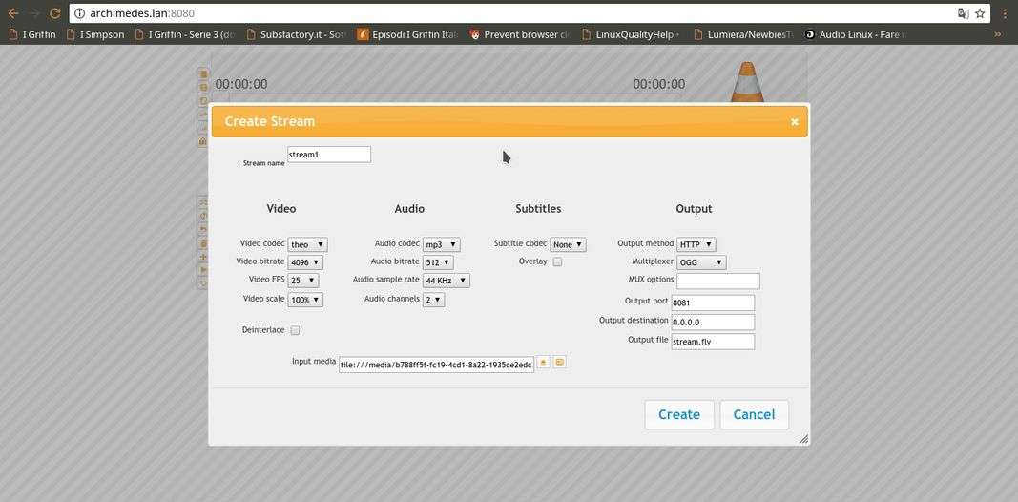Click the VLC traffic cone logo
Image resolution: width=1018 pixels, height=502 pixels.
point(747,82)
